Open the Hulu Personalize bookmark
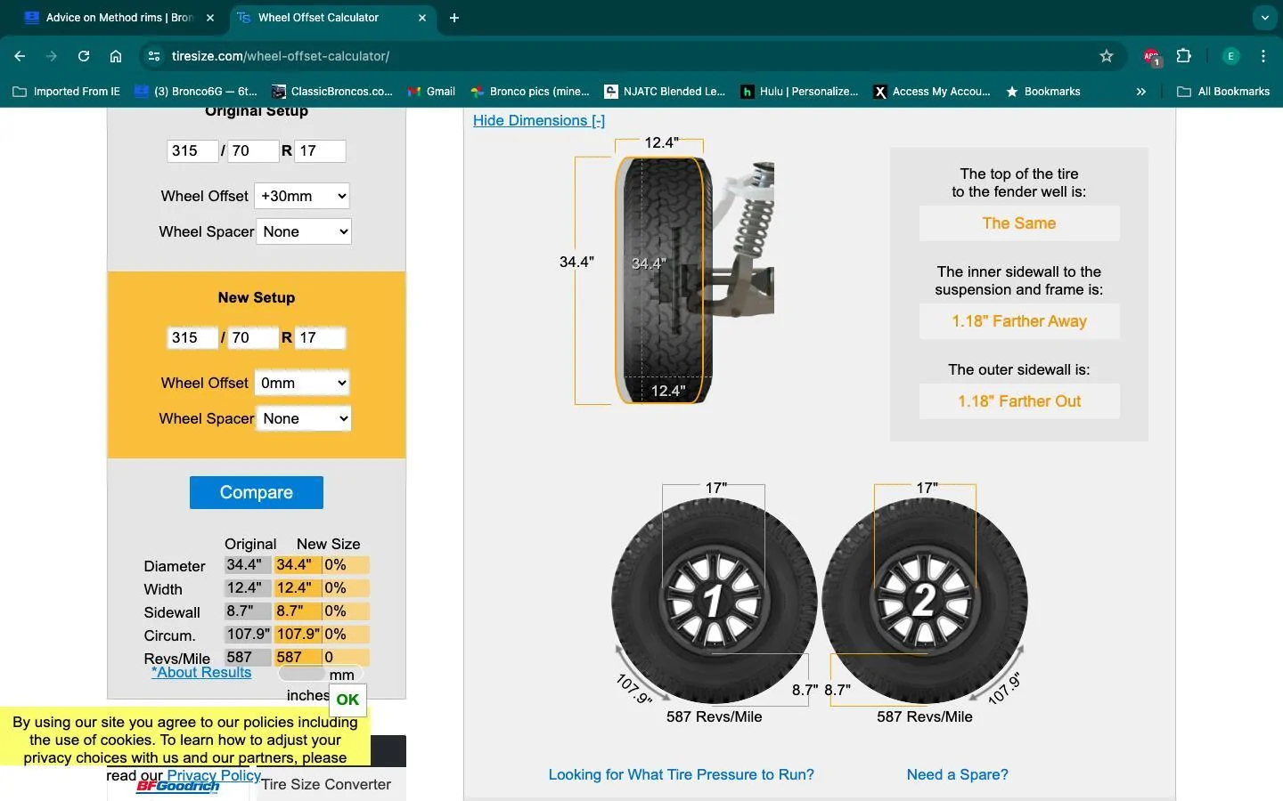The width and height of the screenshot is (1283, 801). tap(800, 92)
